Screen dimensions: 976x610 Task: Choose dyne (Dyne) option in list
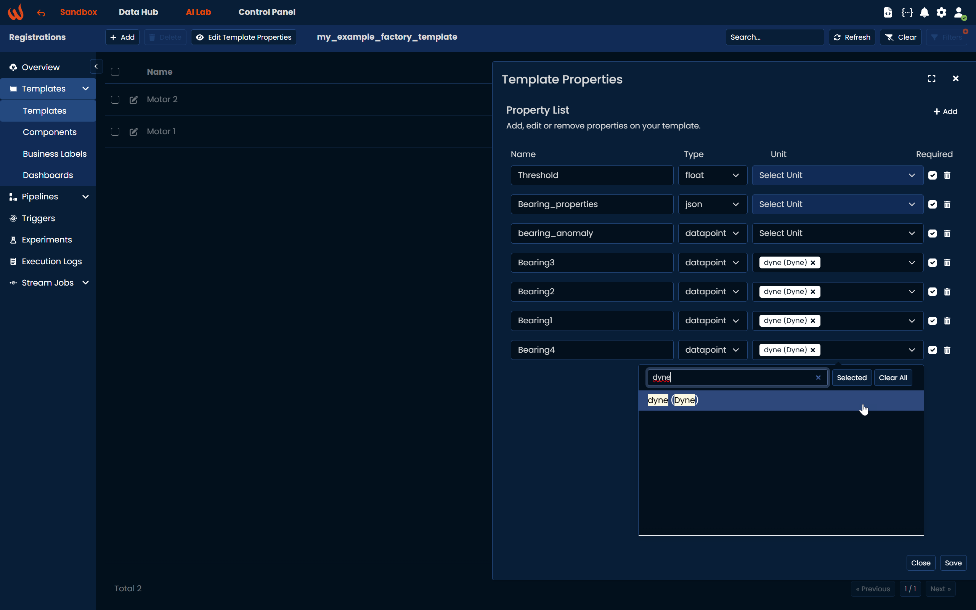pyautogui.click(x=673, y=400)
